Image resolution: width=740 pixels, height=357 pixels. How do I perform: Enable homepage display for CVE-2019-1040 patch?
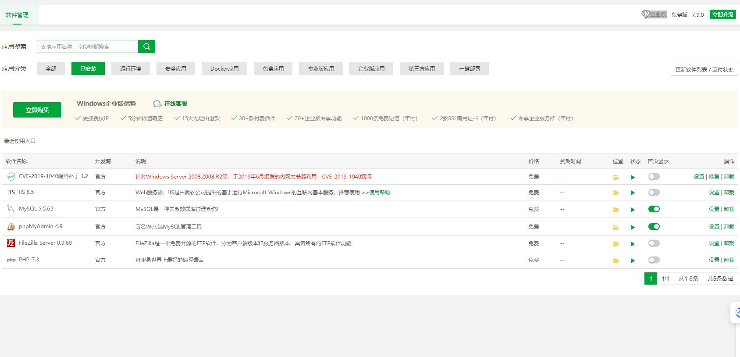654,177
